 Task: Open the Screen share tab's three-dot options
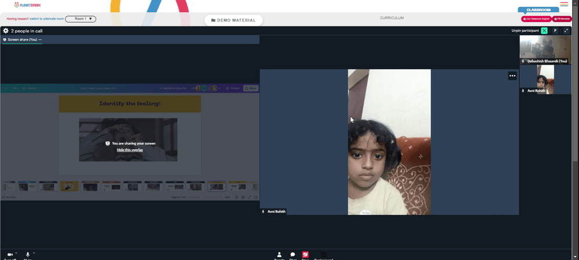[41, 40]
